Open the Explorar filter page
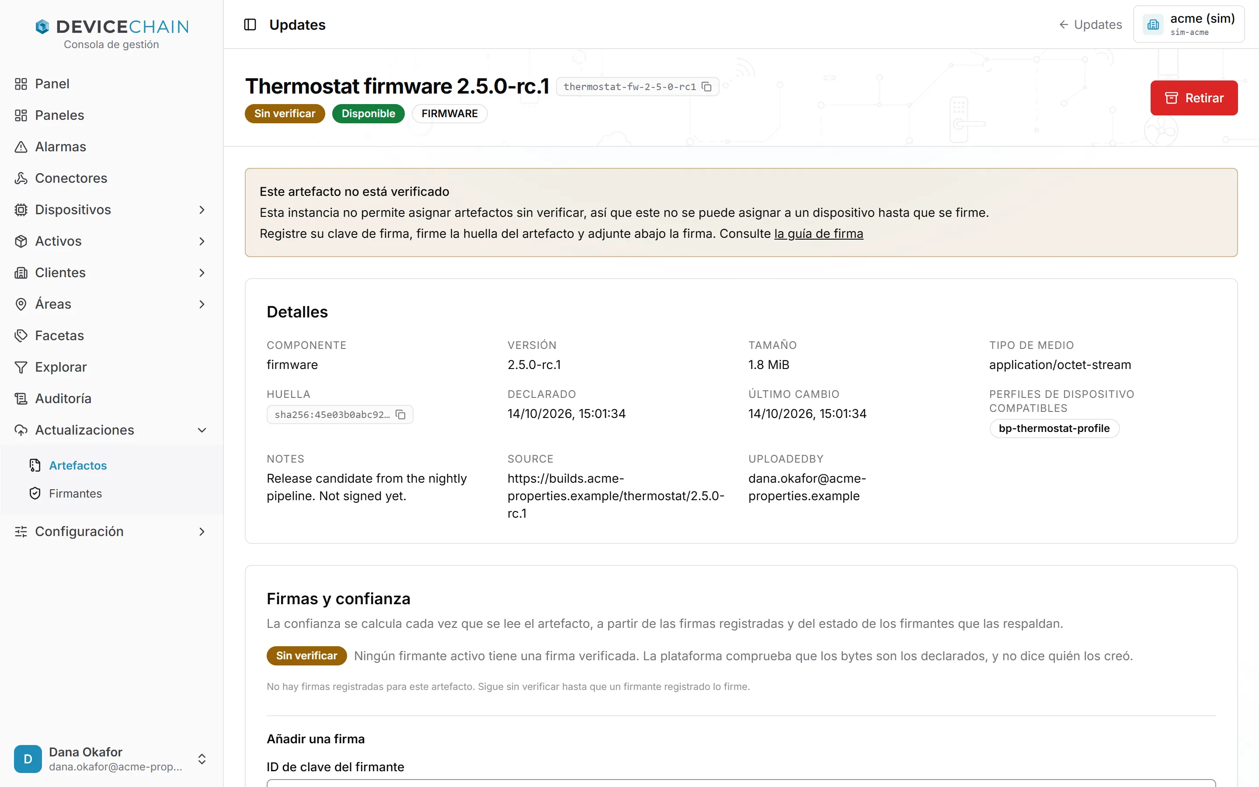The image size is (1259, 787). [x=112, y=367]
